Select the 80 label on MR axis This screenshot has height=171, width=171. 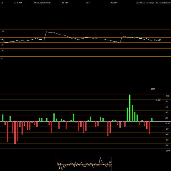tap(167, 102)
